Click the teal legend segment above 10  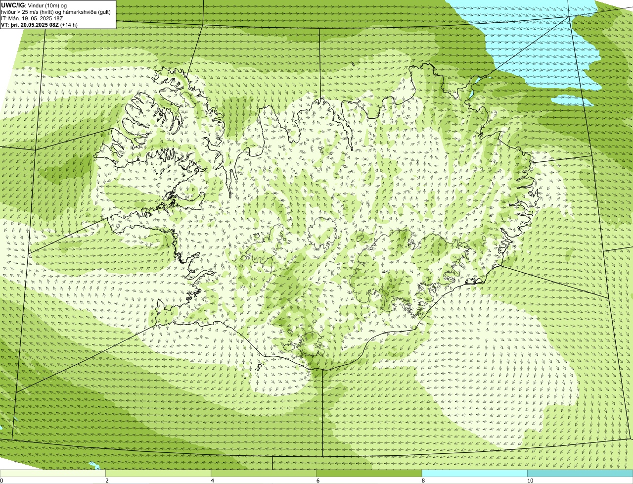click(x=580, y=474)
